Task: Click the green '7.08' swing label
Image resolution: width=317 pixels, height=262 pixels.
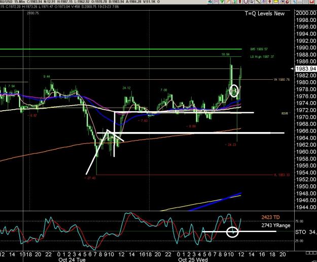Action: click(164, 90)
